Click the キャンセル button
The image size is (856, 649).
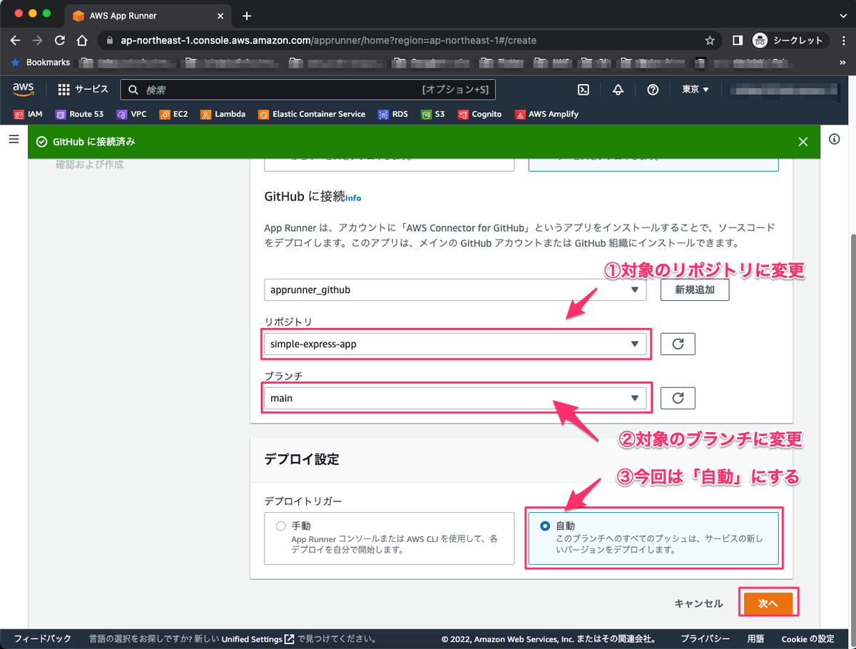[x=698, y=603]
